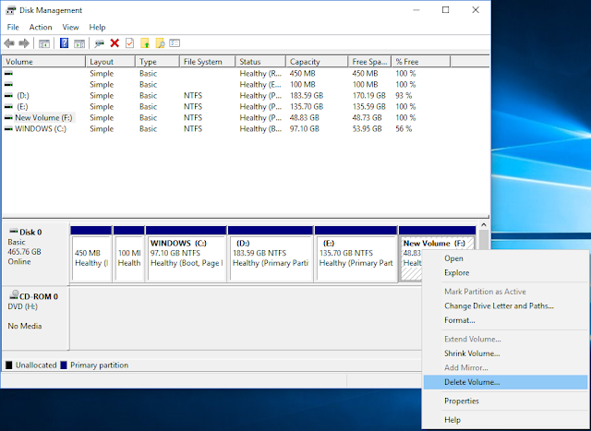
Task: Click the scroll-up arrow in disk pane
Action: tap(484, 225)
